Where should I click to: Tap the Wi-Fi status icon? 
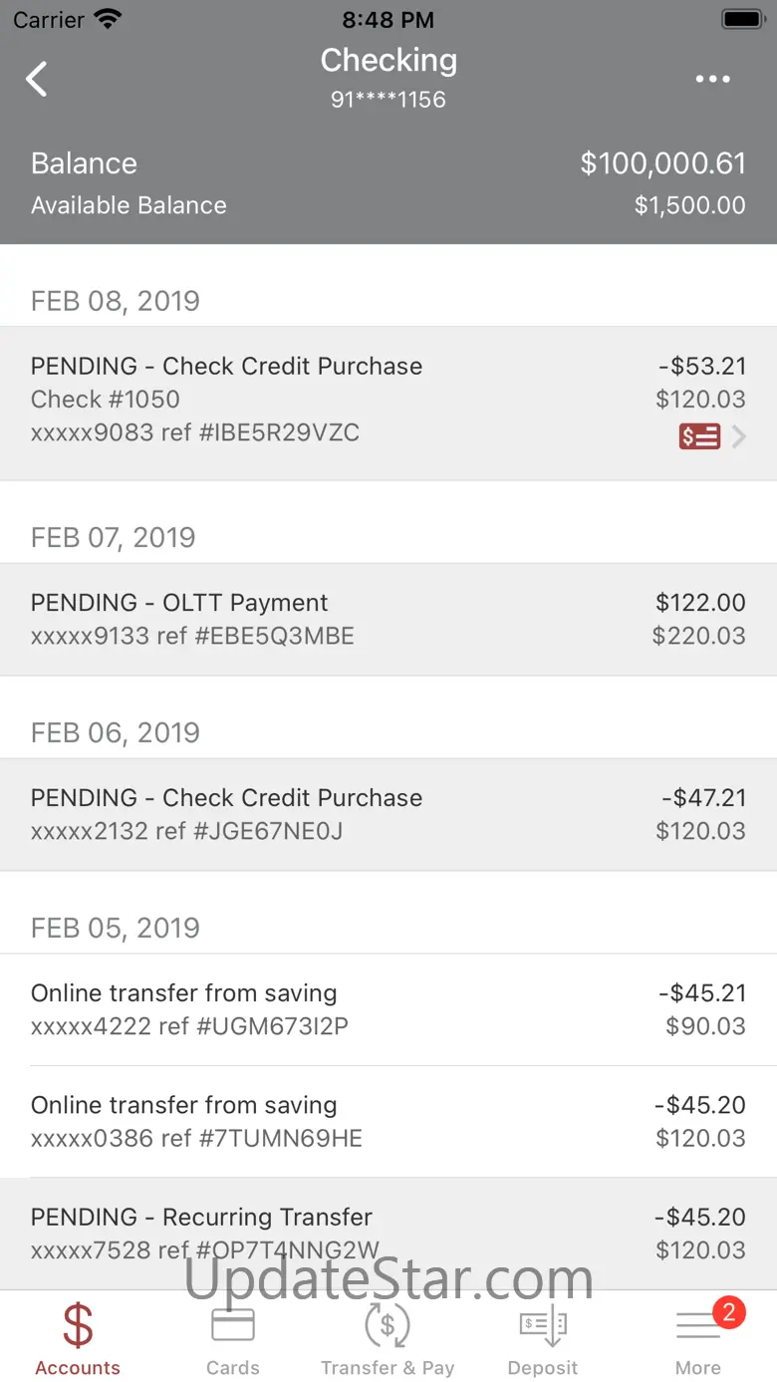tap(108, 19)
